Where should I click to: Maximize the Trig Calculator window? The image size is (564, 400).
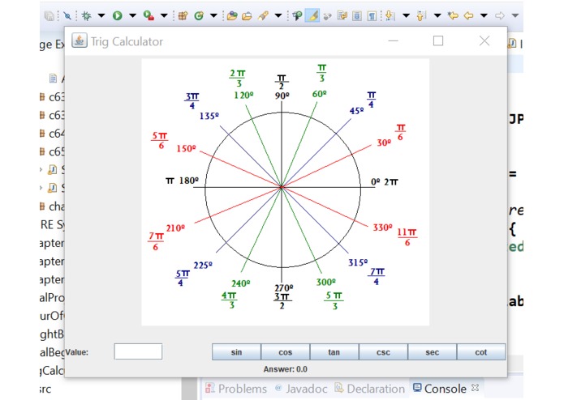point(438,41)
